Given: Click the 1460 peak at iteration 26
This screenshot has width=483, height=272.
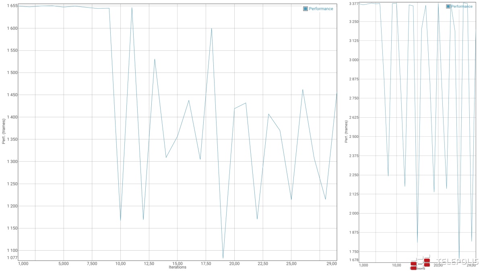Looking at the screenshot, I should [303, 89].
